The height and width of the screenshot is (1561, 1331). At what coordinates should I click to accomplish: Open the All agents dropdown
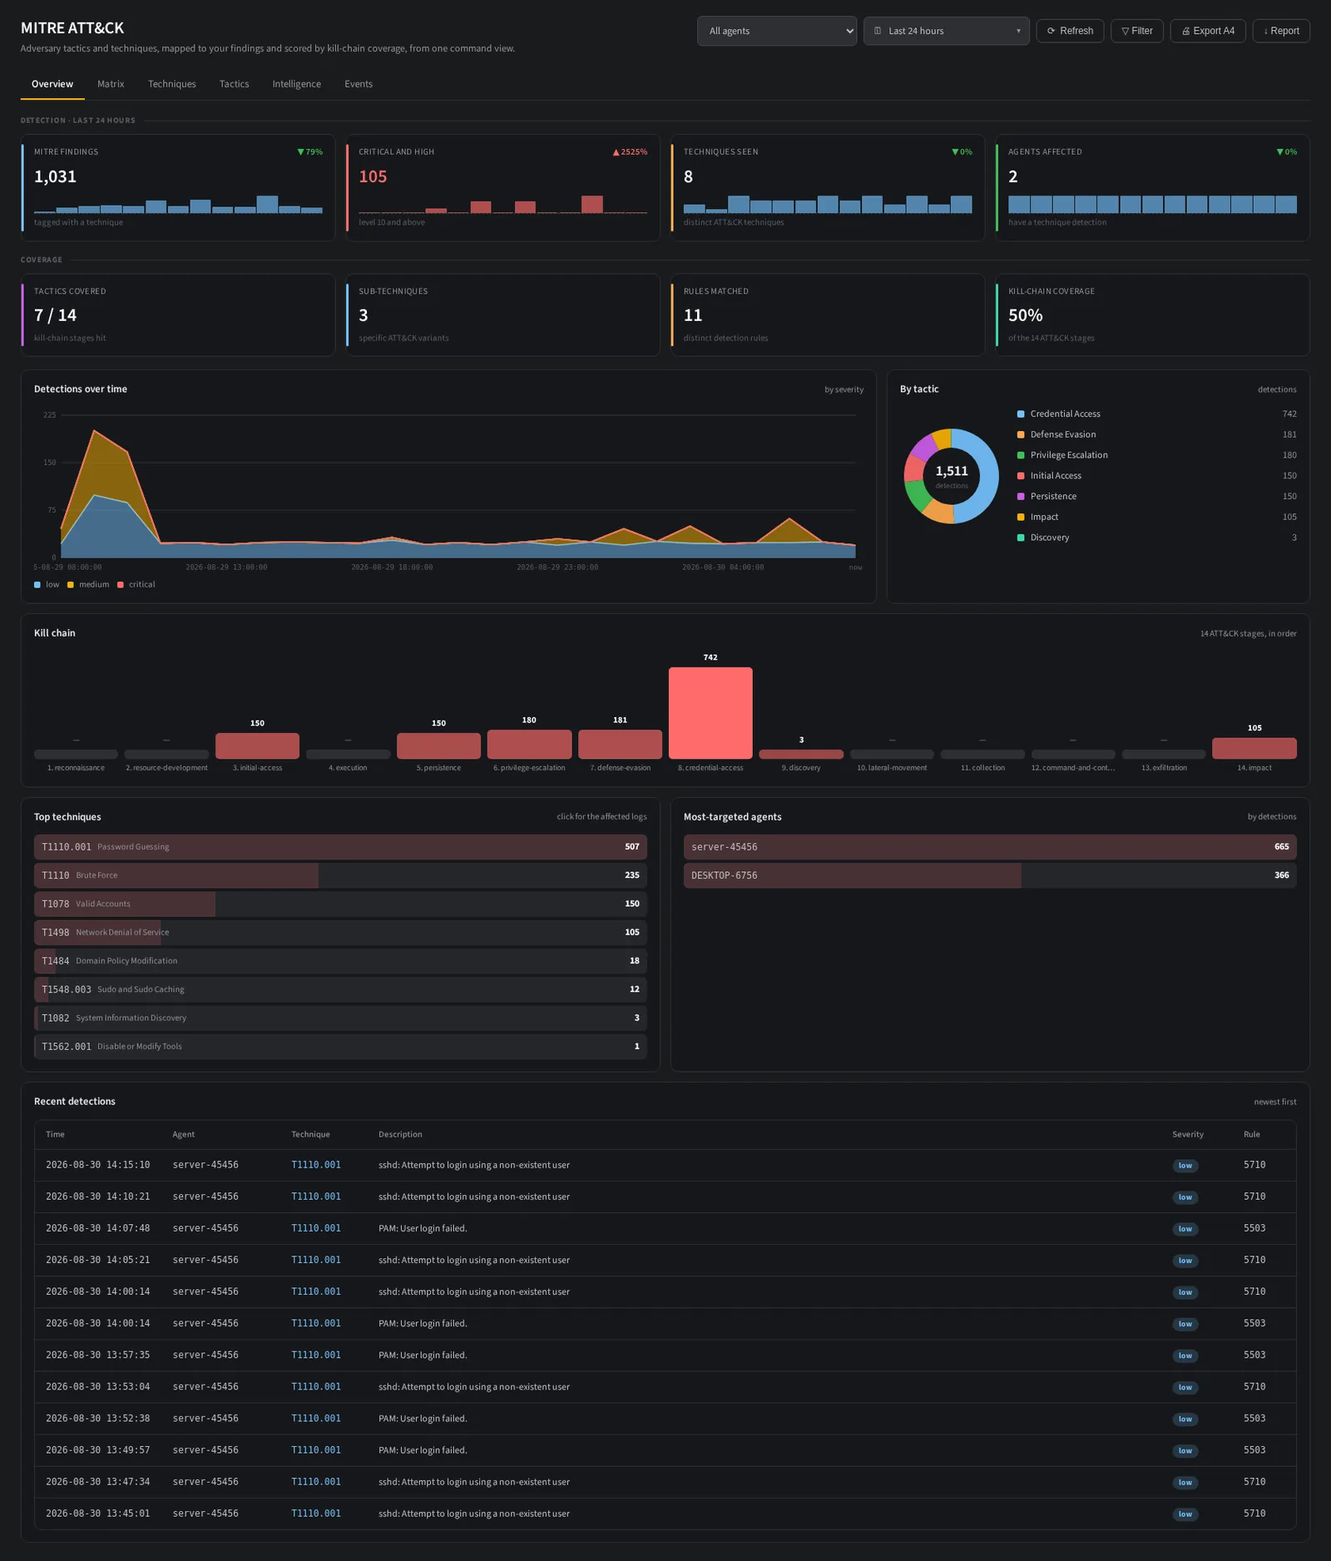(x=776, y=31)
